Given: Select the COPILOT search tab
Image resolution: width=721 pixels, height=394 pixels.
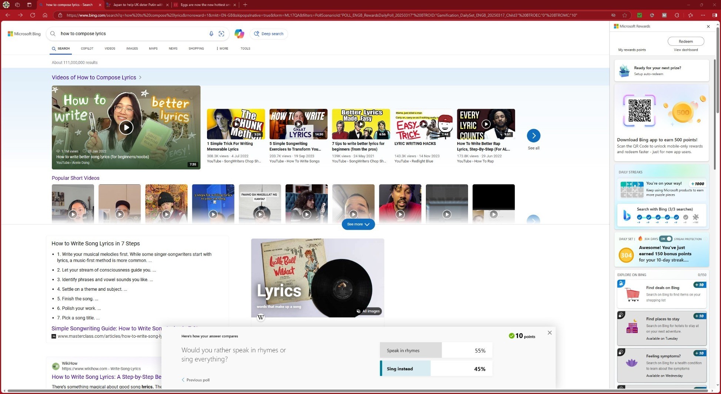Looking at the screenshot, I should [87, 48].
